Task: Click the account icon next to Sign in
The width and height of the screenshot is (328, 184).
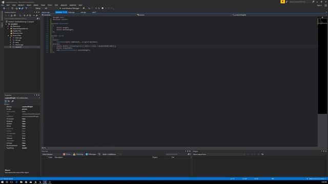Action: (x=326, y=6)
